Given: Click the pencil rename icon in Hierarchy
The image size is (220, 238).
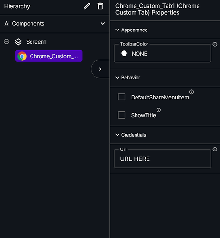Looking at the screenshot, I should pos(87,6).
